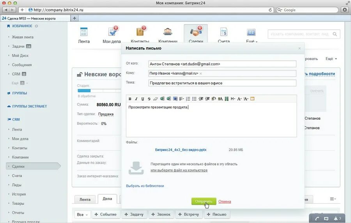This screenshot has height=223, width=351.
Task: Click into the letter body text area
Action: 211,120
